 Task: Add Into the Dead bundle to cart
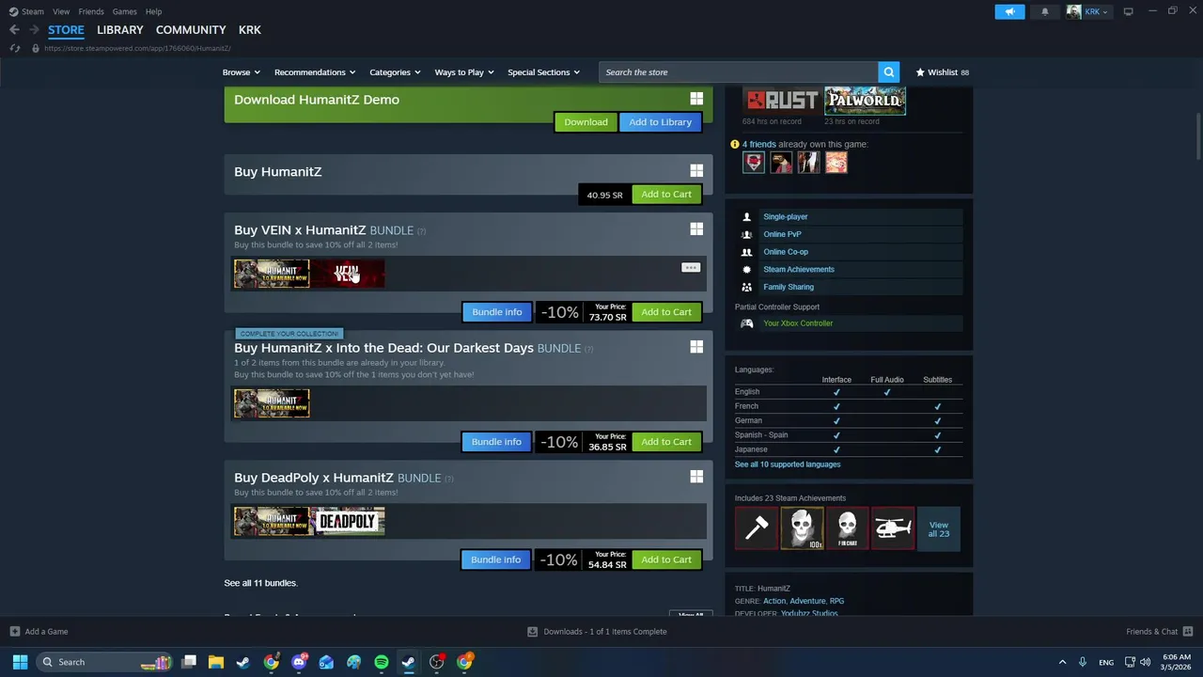click(x=666, y=442)
